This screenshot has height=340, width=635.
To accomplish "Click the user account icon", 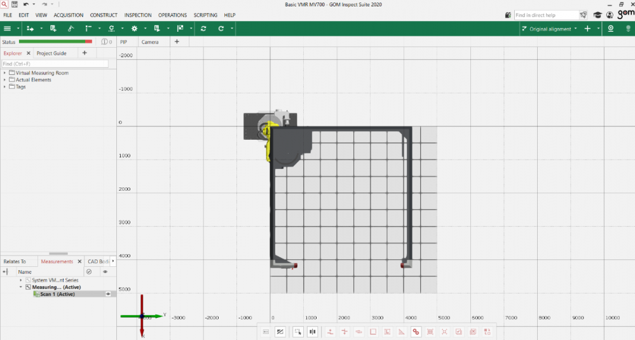I will click(x=610, y=15).
